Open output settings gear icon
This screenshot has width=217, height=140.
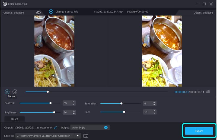(x=106, y=128)
